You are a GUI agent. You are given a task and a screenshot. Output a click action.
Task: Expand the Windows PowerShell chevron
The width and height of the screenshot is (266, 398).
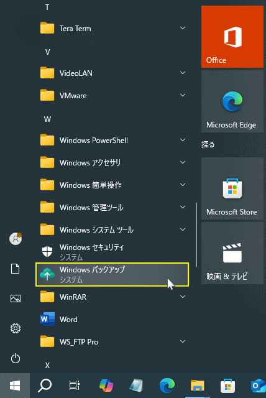click(183, 140)
